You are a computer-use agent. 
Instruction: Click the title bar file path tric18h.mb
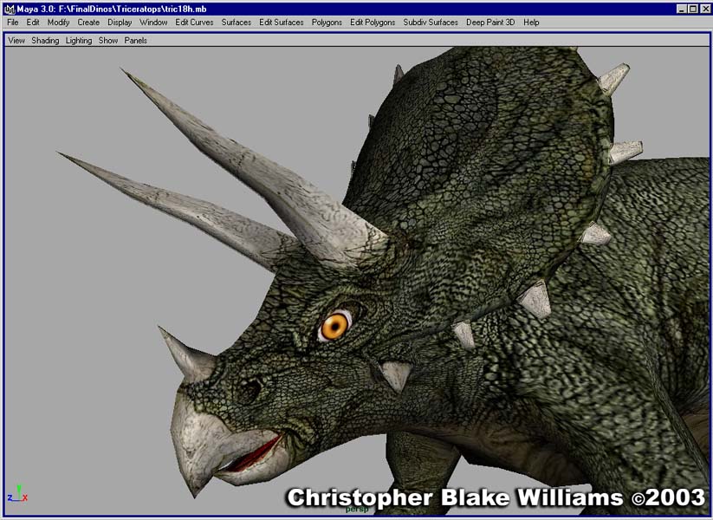[133, 9]
